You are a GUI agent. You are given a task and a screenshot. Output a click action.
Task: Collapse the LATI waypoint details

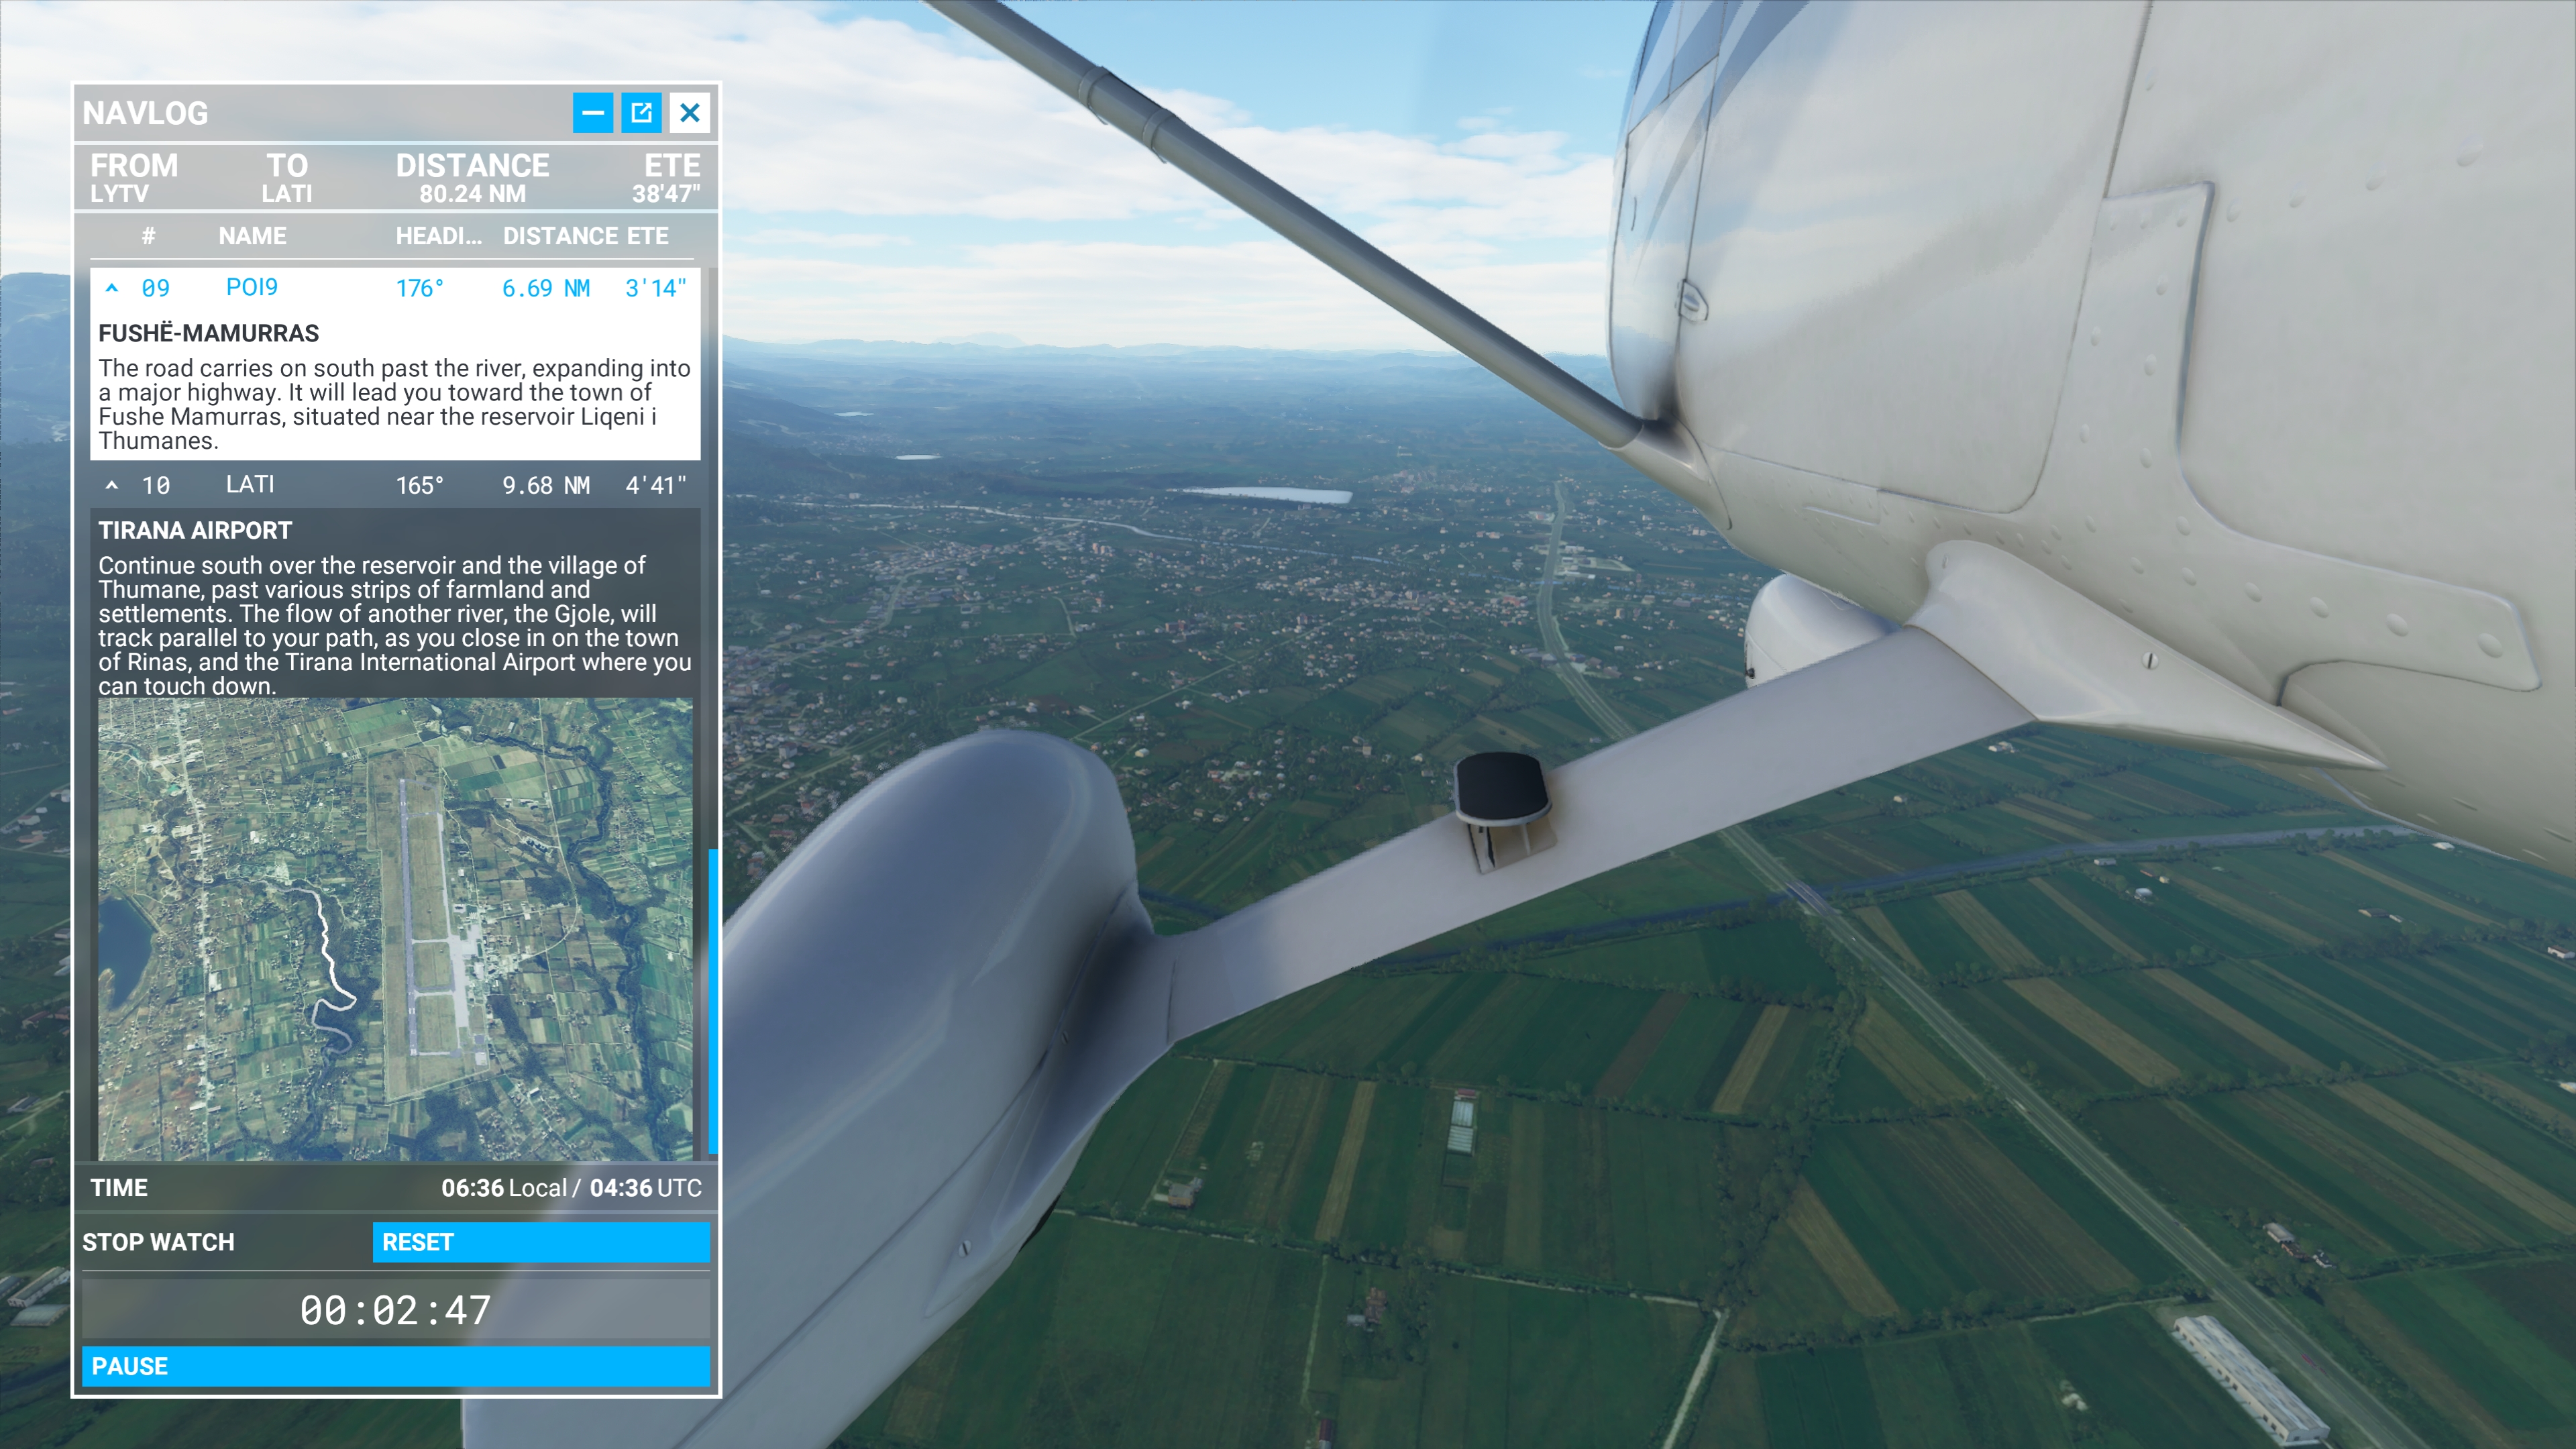click(113, 484)
